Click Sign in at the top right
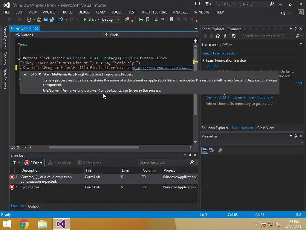This screenshot has height=230, width=306. pos(286,13)
